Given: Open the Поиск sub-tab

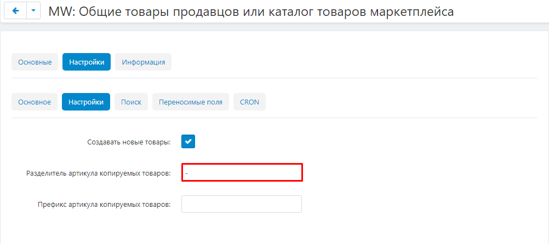Looking at the screenshot, I should click(131, 102).
